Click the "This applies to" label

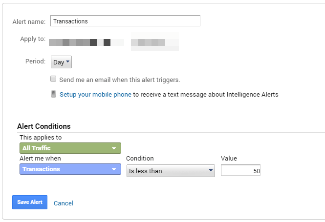[x=41, y=138]
